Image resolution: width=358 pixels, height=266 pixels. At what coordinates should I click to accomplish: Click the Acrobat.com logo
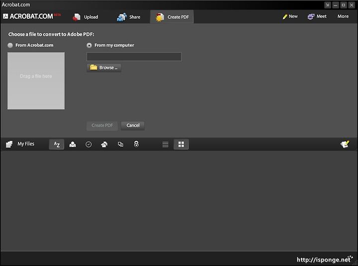point(31,16)
